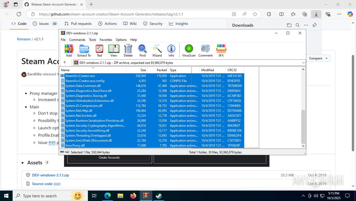Click the Delete toolbar icon

[128, 51]
